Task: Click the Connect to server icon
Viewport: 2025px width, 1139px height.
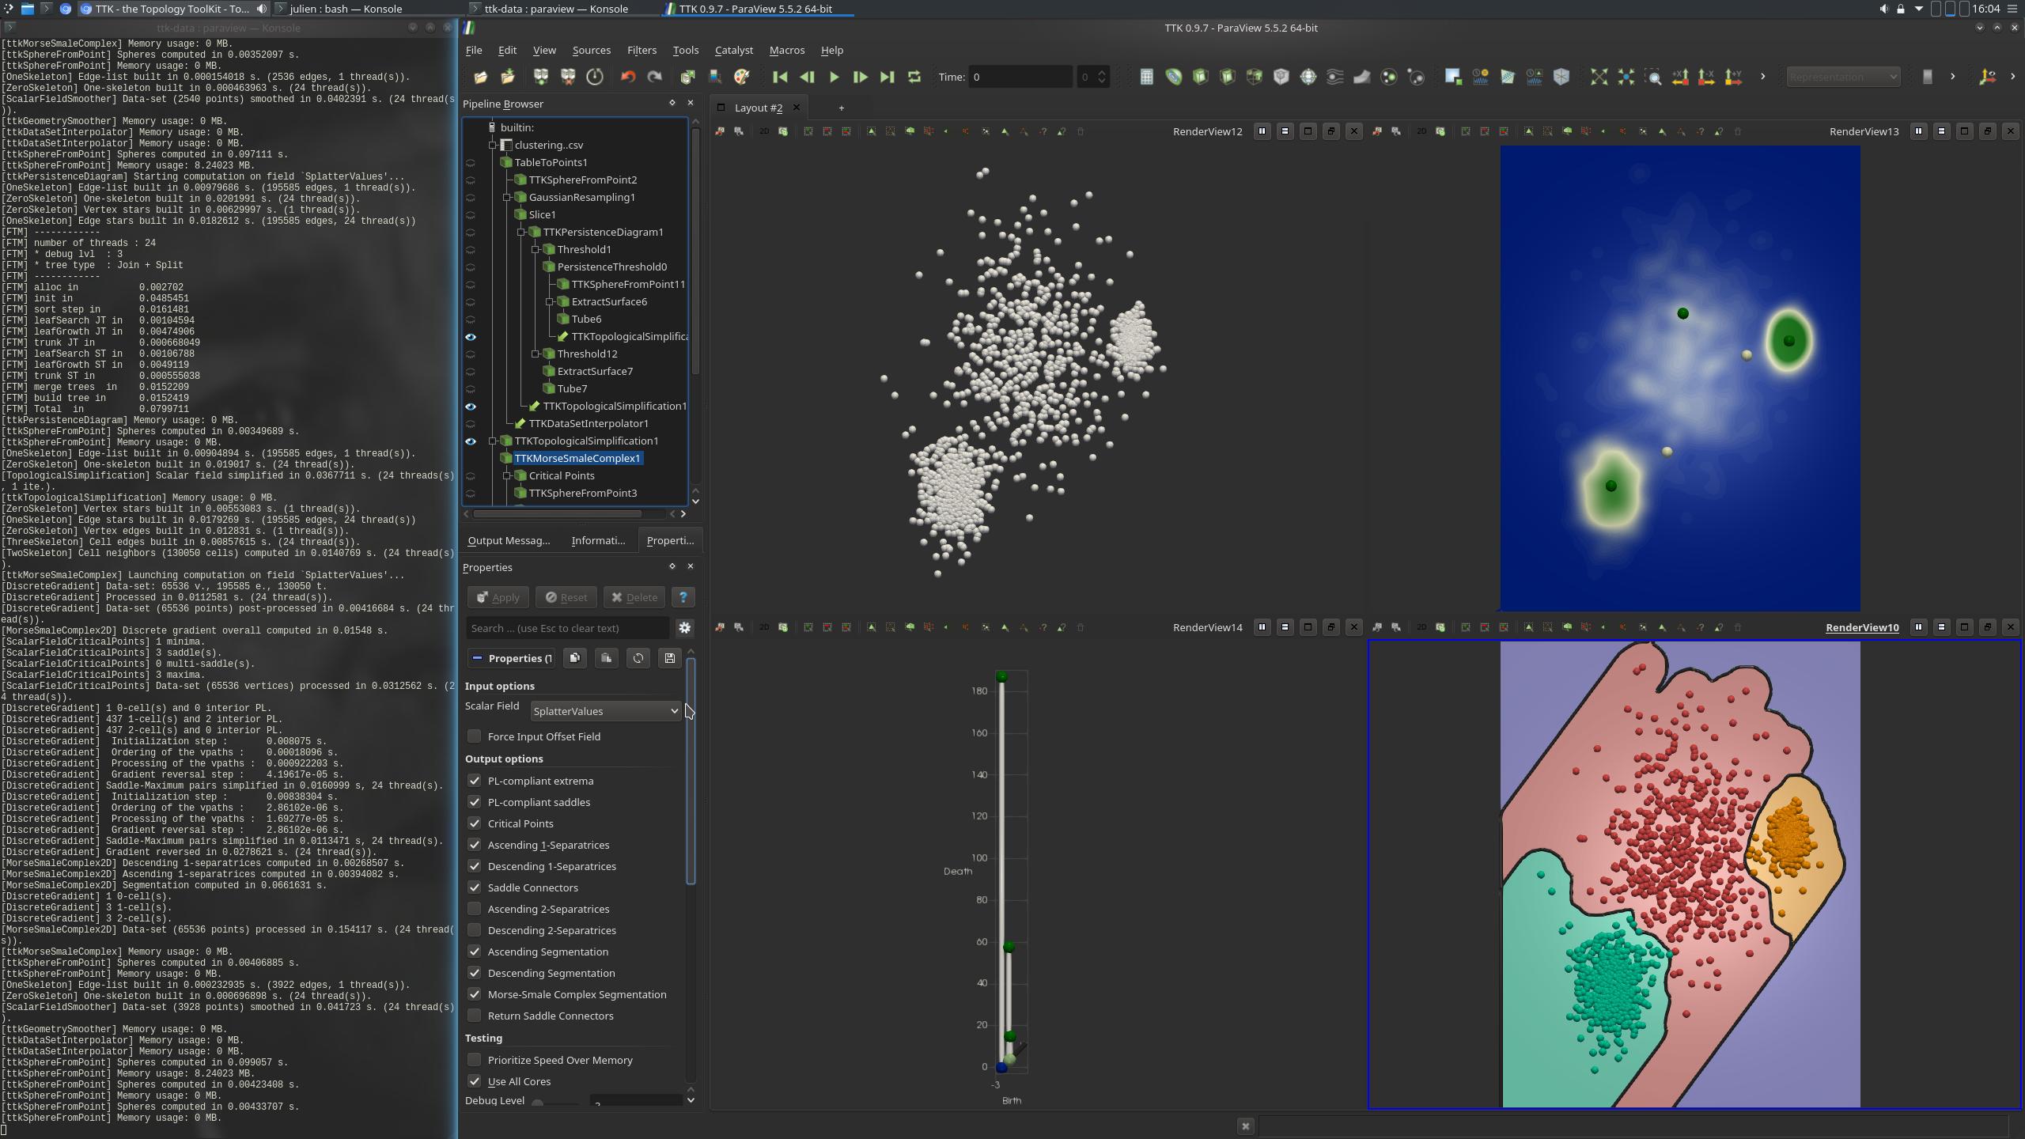Action: [541, 77]
